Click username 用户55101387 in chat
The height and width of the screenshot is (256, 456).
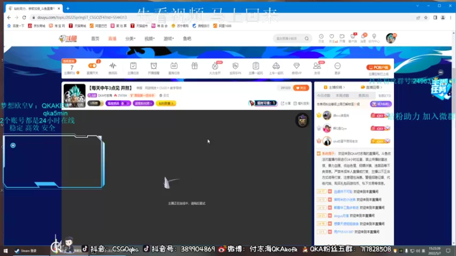click(344, 232)
